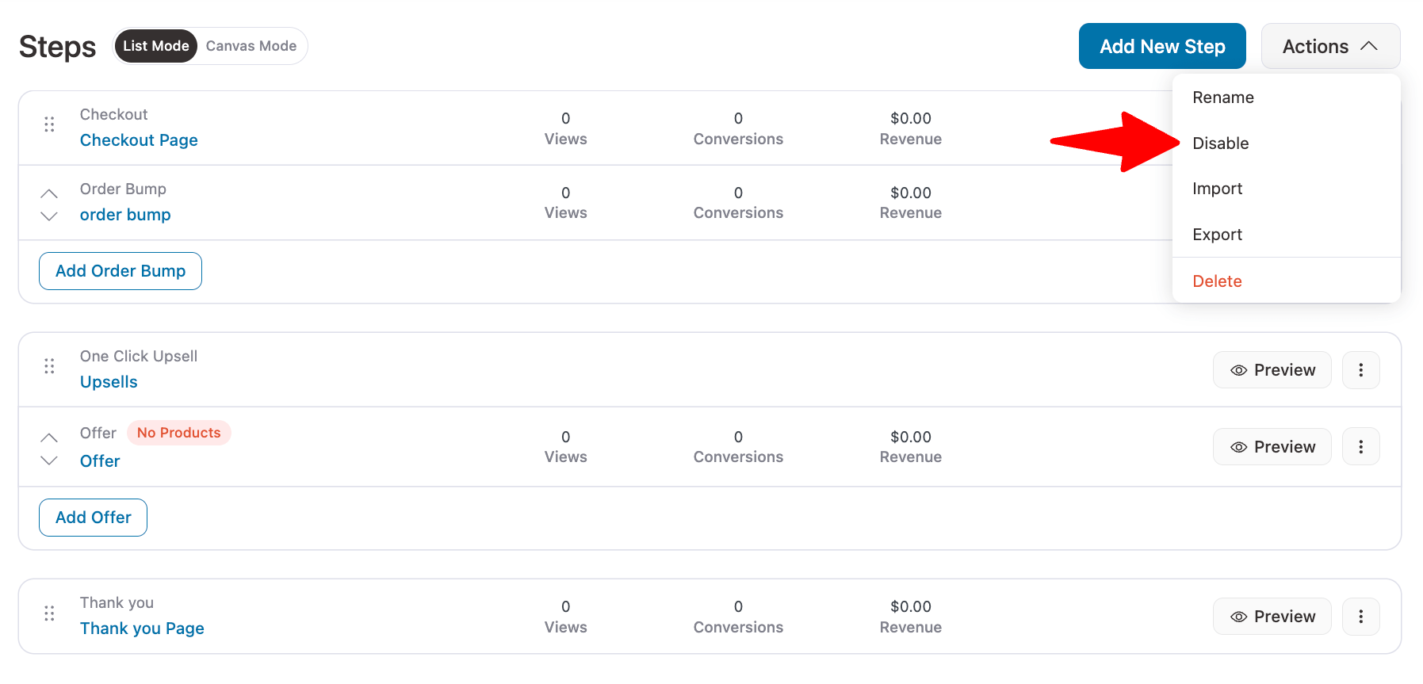The image size is (1423, 684).
Task: Switch to Canvas Mode view
Action: coord(251,46)
